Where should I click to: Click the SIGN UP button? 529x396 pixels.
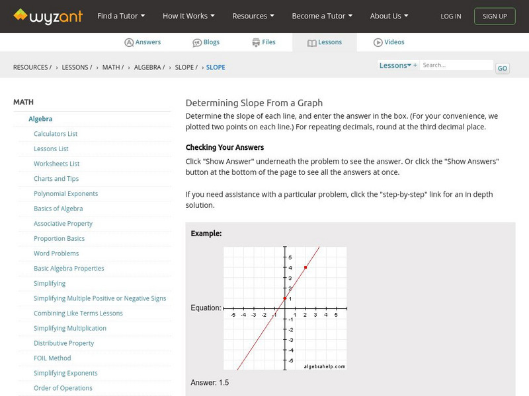point(495,16)
